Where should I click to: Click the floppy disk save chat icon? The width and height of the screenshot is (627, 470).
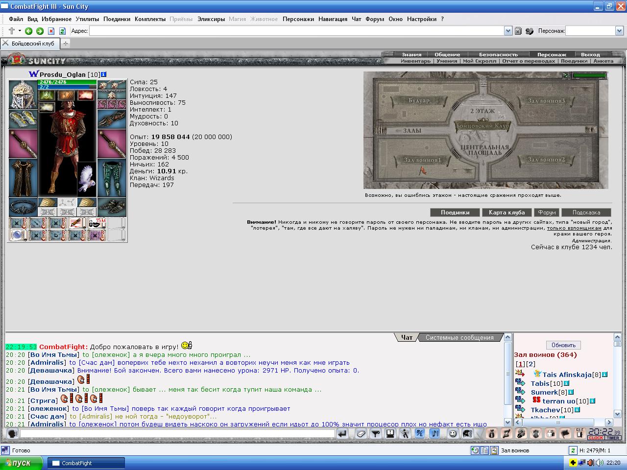389,433
